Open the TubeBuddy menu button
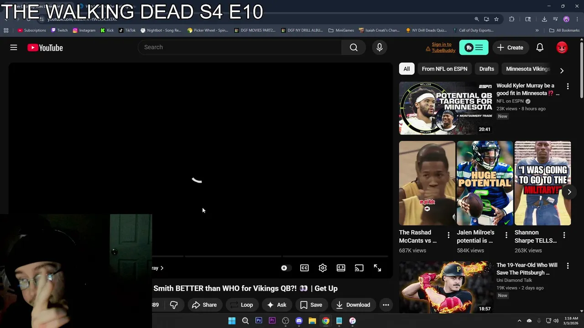584x328 pixels. 474,47
